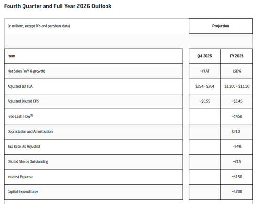Click the ~$450 free cash flow value

[x=237, y=116]
